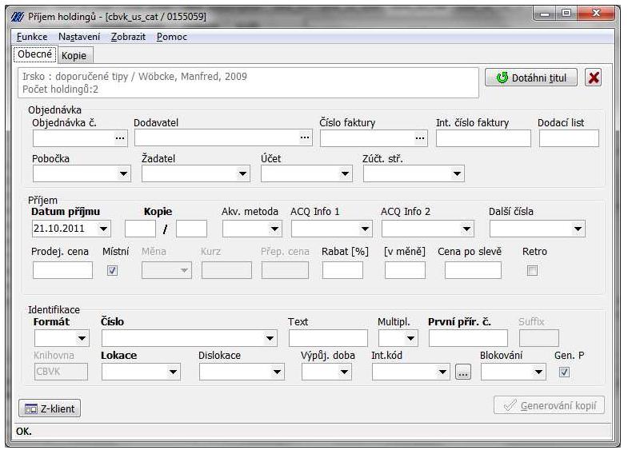Viewport: 628px width, 450px height.
Task: Open the Datum příjmu date picker
Action: point(104,229)
